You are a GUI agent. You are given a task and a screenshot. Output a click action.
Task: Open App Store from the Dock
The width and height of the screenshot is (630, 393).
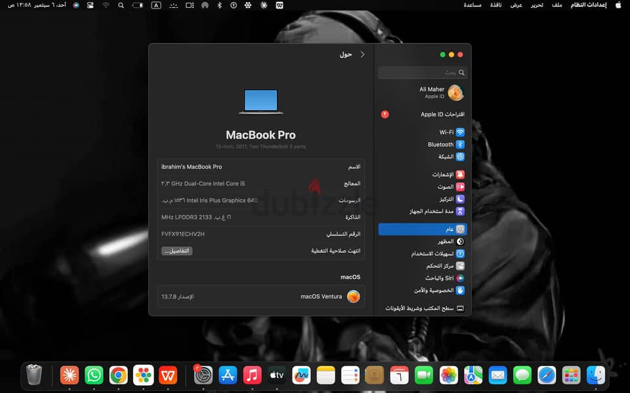tap(228, 376)
